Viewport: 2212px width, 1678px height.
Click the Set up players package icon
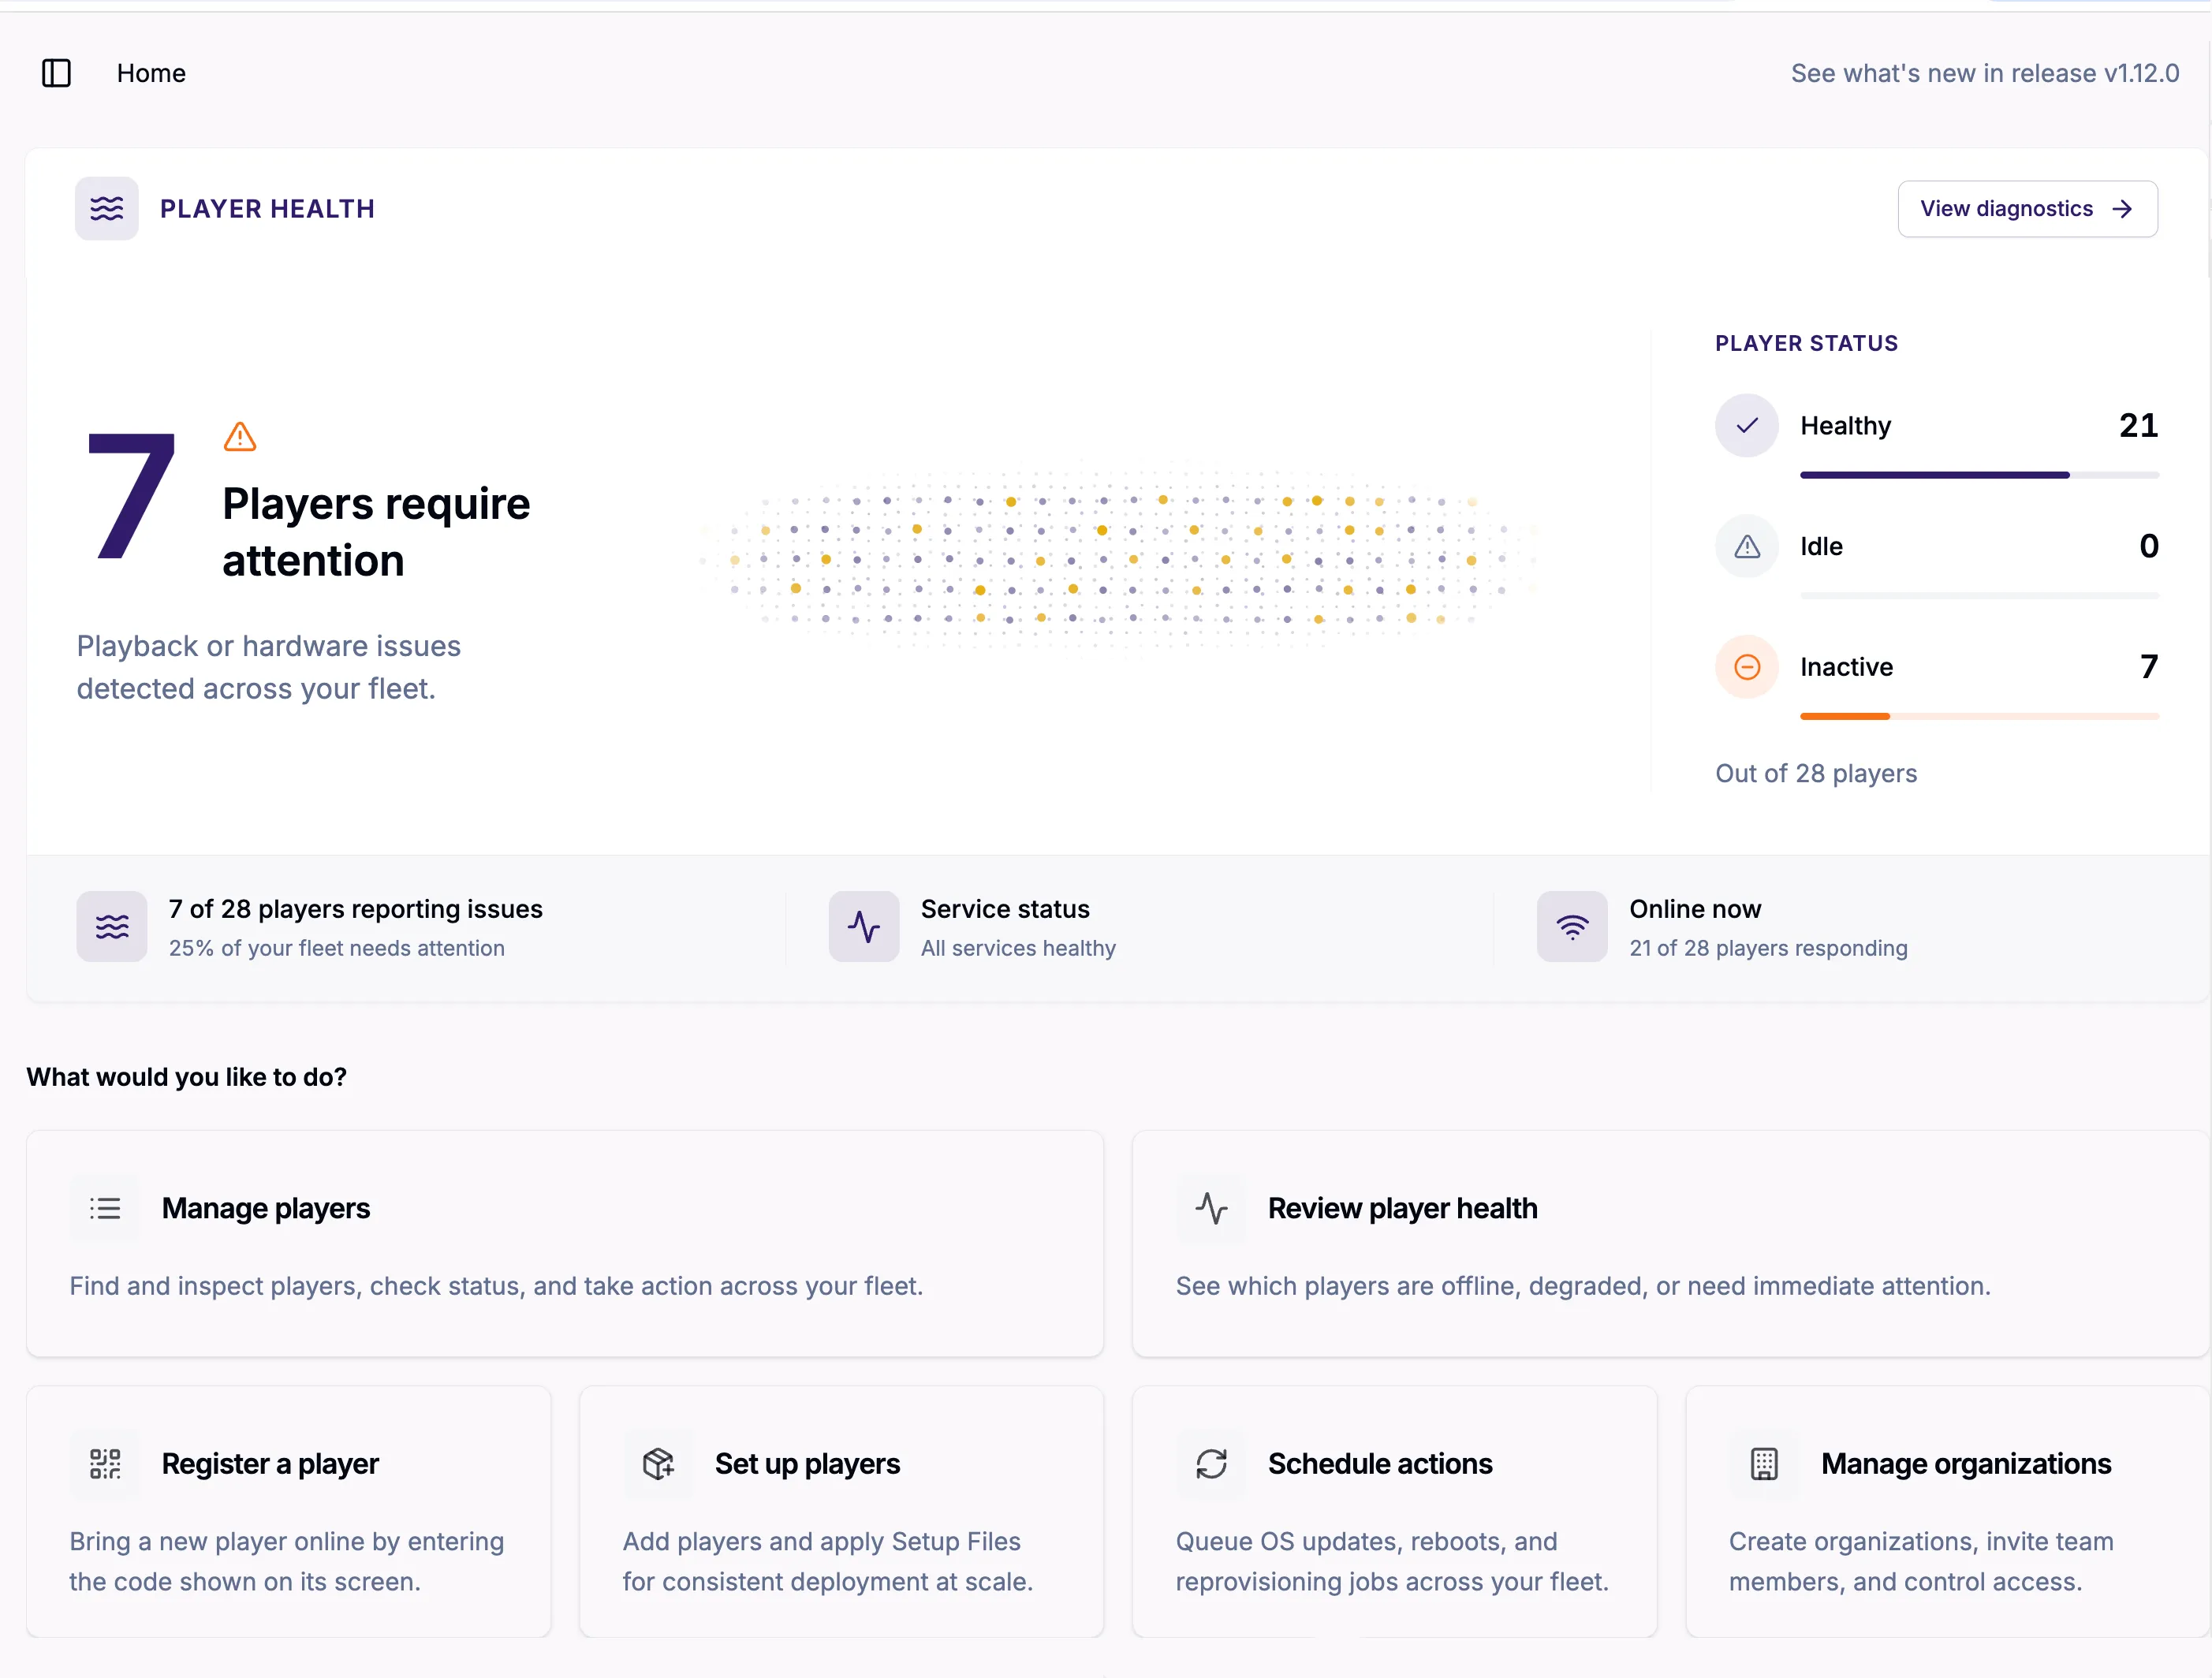pos(658,1464)
